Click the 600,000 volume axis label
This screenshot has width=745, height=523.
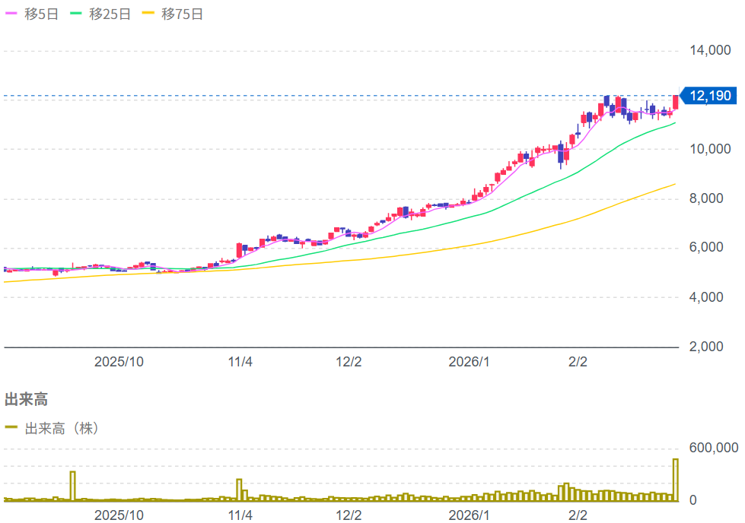(x=713, y=449)
